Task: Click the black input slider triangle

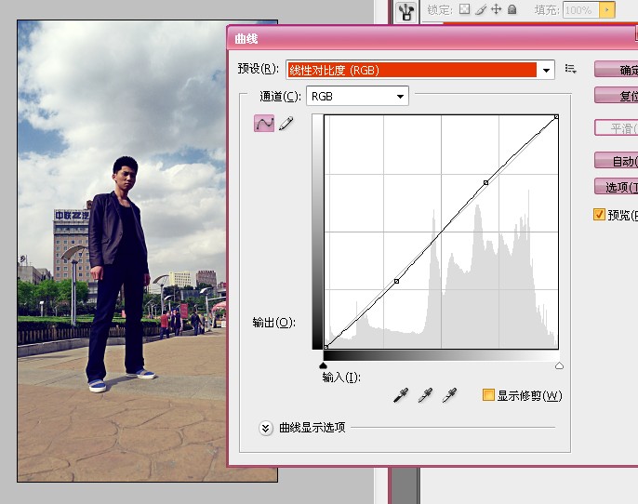Action: pos(323,365)
